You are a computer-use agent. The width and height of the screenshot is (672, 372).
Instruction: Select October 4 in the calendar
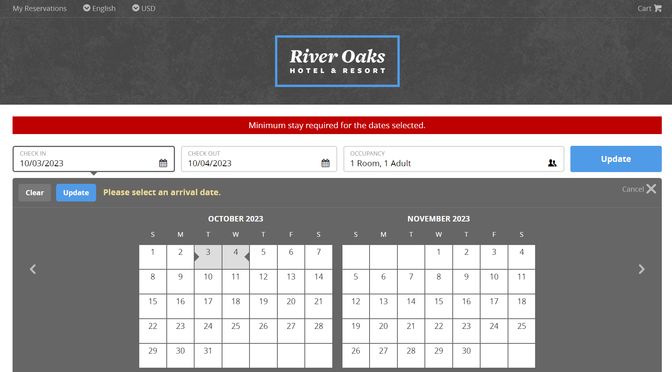click(236, 257)
